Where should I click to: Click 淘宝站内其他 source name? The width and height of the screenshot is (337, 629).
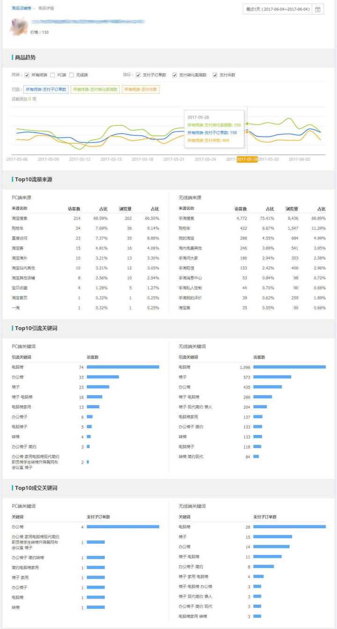[x=23, y=268]
